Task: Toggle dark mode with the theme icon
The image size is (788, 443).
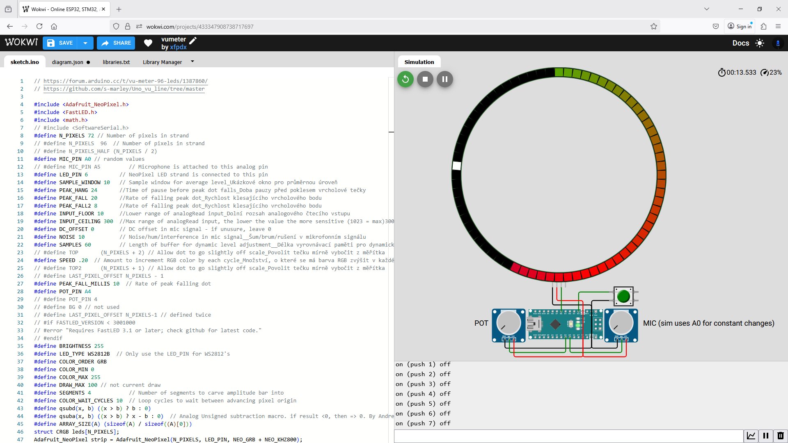Action: click(760, 43)
